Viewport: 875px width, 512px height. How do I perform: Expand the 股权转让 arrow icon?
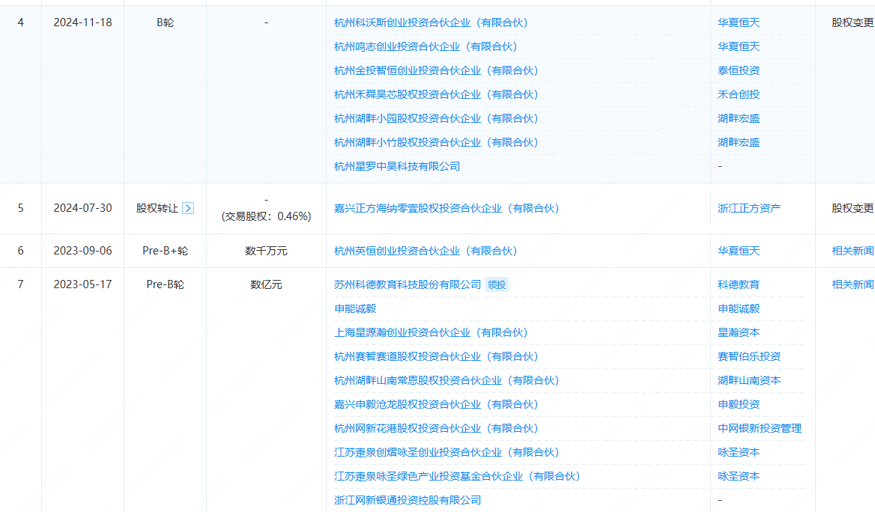pos(188,208)
